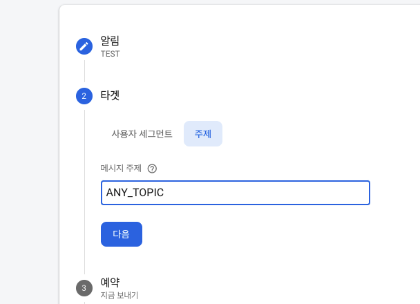Click the 메시지 주제 field label
Image resolution: width=420 pixels, height=304 pixels.
tap(121, 168)
